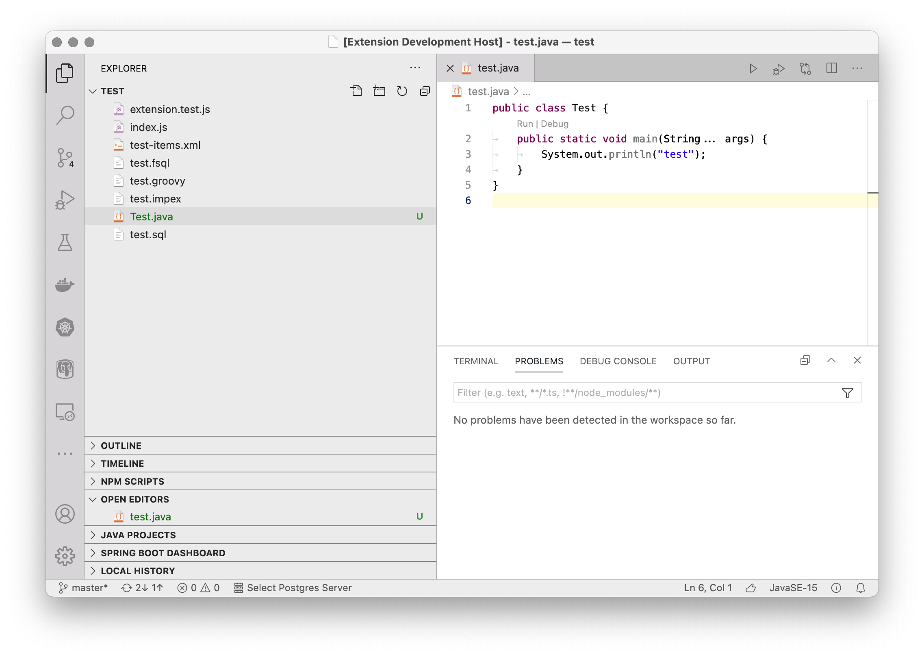This screenshot has height=657, width=924.
Task: Open the Testing flask view
Action: tap(65, 242)
